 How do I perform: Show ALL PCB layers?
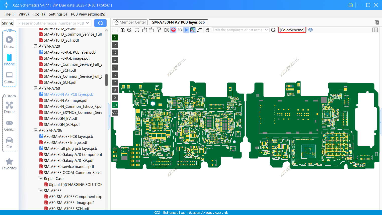pos(115,113)
